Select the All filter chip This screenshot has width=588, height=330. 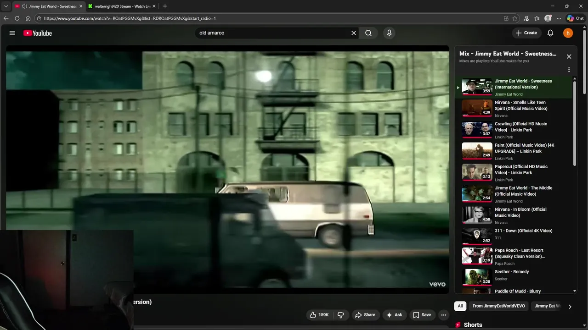point(460,306)
